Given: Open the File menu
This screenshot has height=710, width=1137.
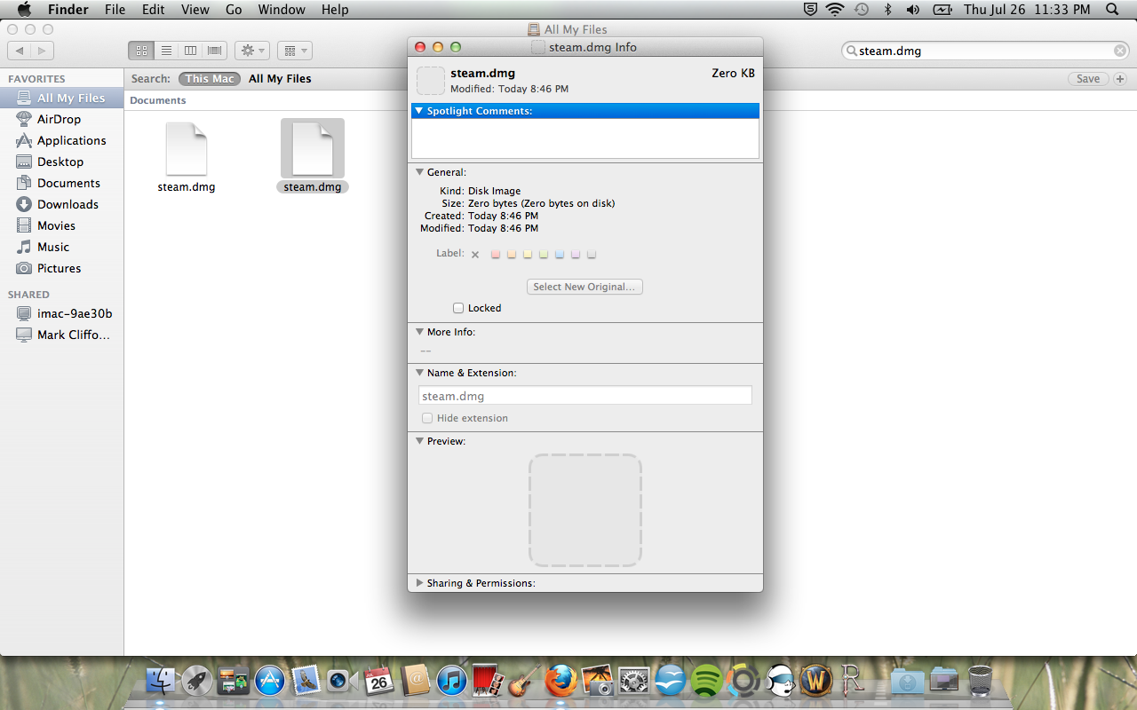Looking at the screenshot, I should pos(115,10).
